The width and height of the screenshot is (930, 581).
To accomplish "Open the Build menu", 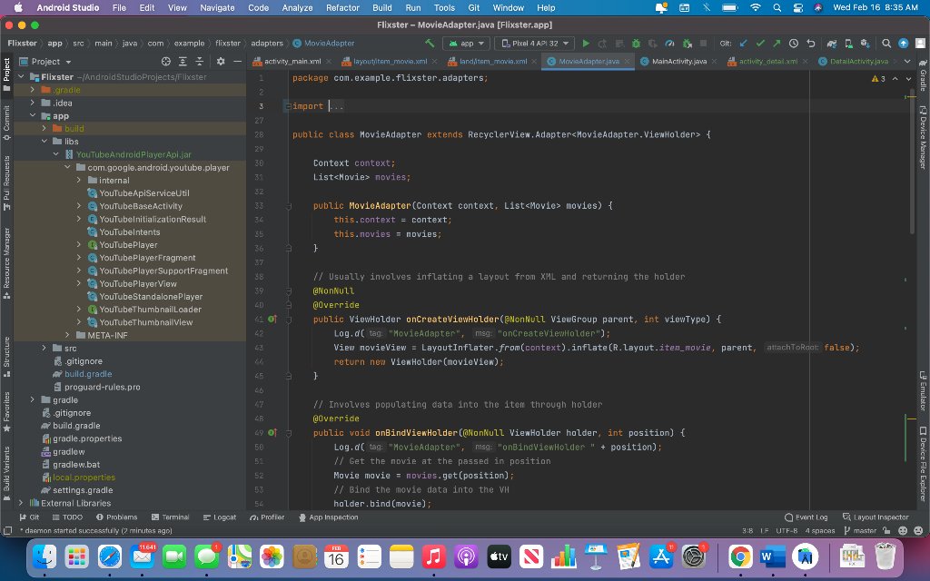I will [382, 7].
